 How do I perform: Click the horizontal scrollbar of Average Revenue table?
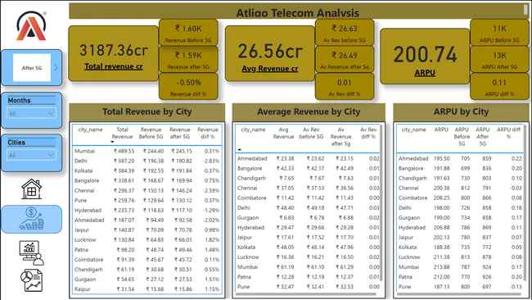tap(306, 294)
